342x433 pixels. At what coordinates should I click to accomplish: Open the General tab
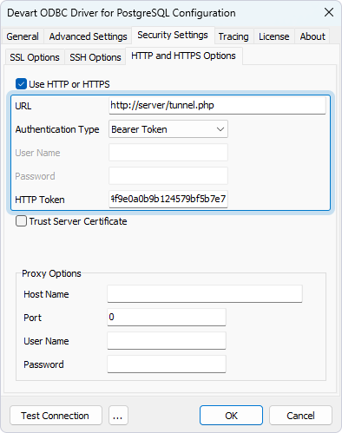point(23,36)
